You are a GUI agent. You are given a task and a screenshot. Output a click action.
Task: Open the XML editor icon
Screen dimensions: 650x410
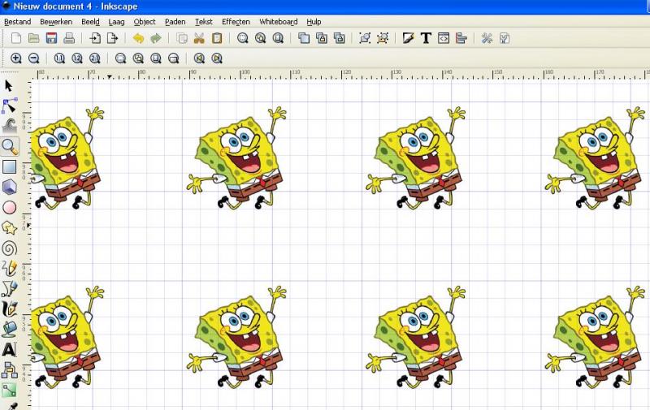(444, 38)
